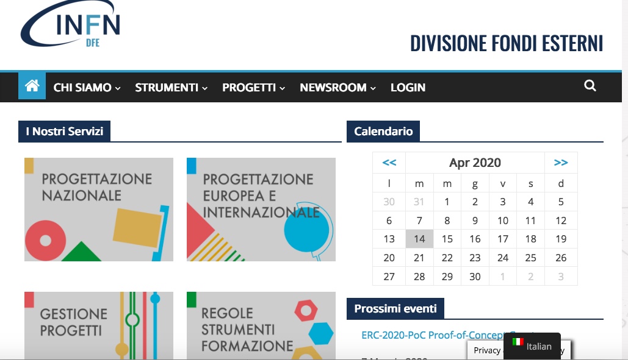
Task: Open the Newsroom menu
Action: pos(337,88)
